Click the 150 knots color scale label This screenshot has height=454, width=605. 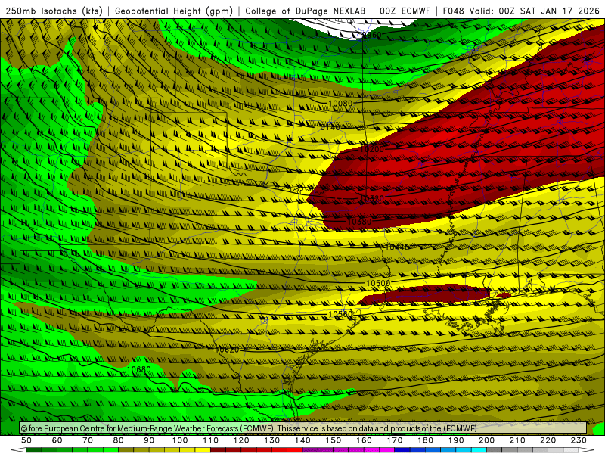(x=334, y=440)
